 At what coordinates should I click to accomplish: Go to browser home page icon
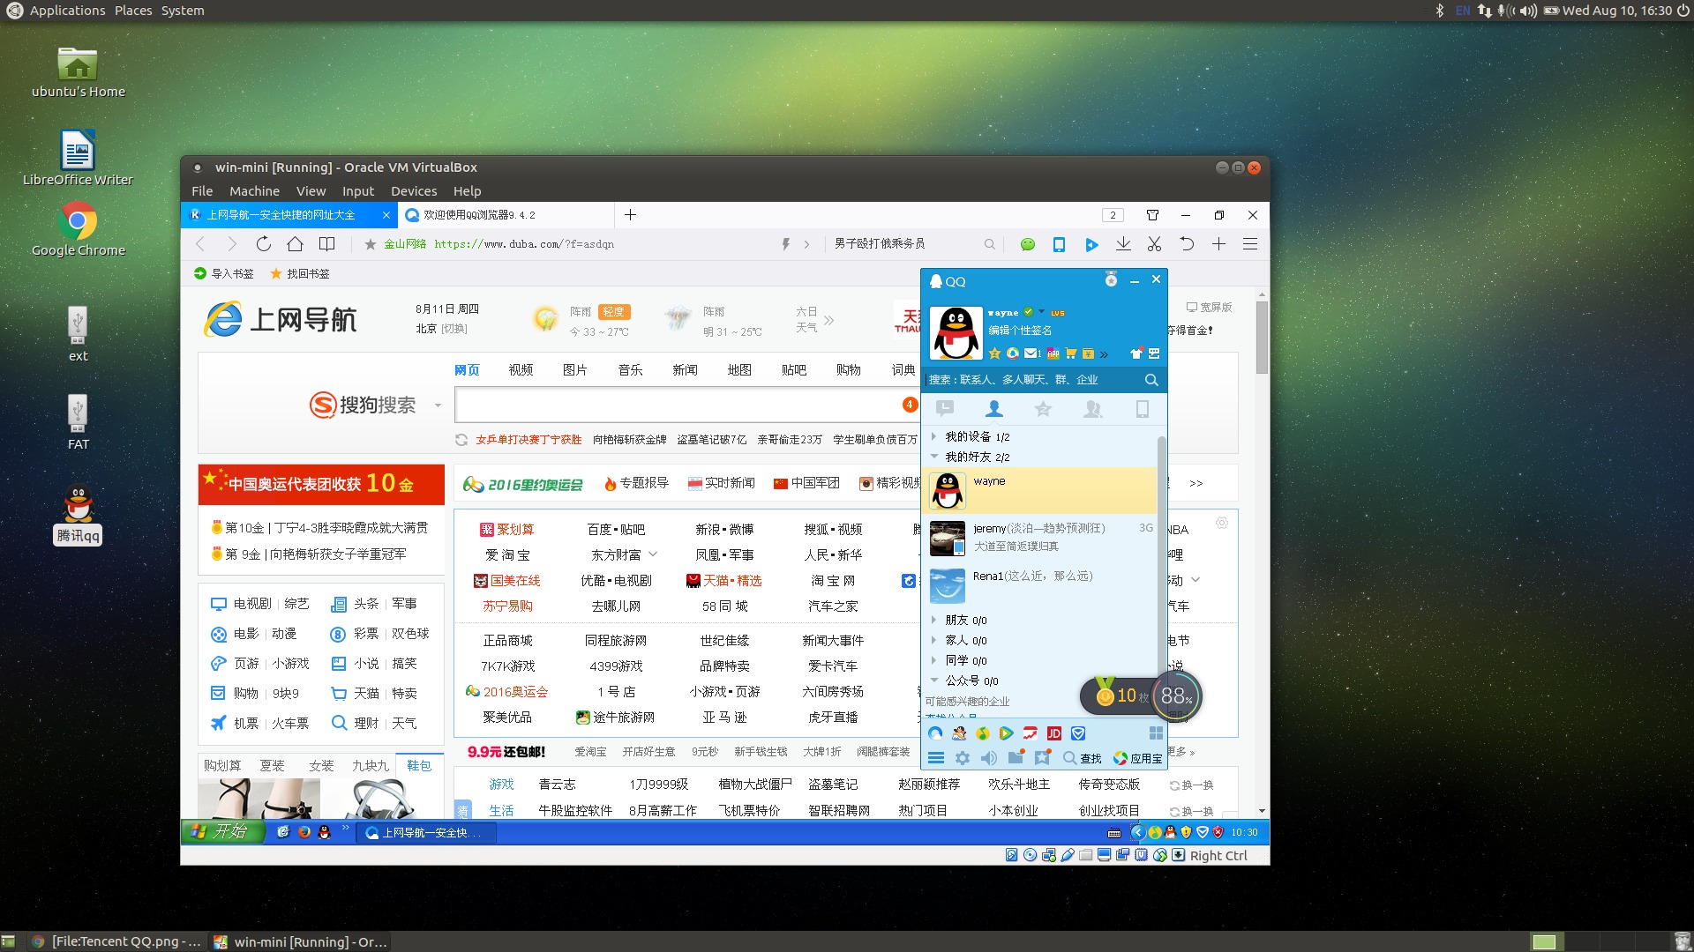coord(296,244)
